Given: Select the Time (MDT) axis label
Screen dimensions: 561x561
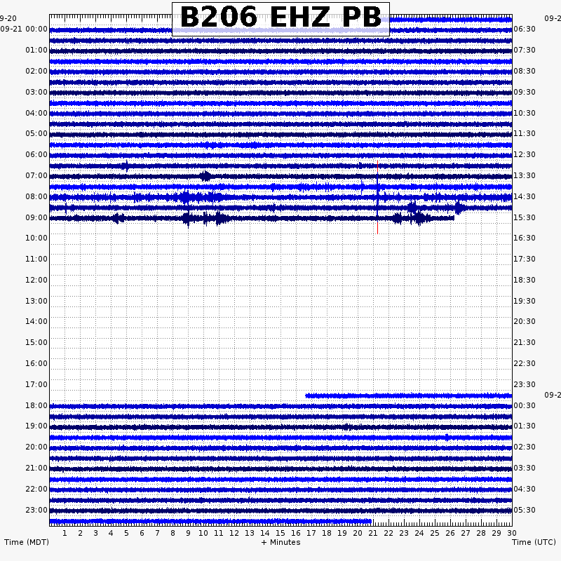Looking at the screenshot, I should (x=27, y=542).
